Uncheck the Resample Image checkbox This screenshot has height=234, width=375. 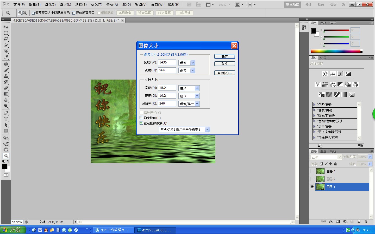click(141, 123)
